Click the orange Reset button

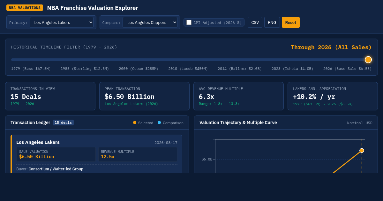coord(291,22)
